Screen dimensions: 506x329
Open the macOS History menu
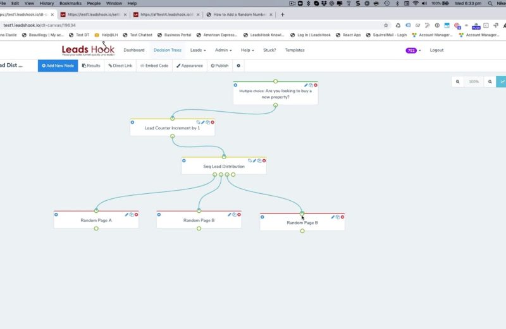click(x=47, y=3)
